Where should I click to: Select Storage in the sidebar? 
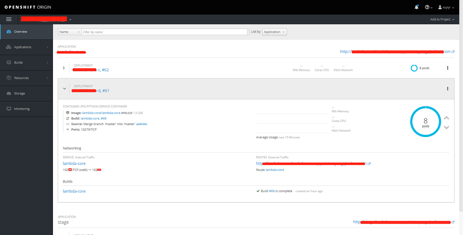click(19, 93)
